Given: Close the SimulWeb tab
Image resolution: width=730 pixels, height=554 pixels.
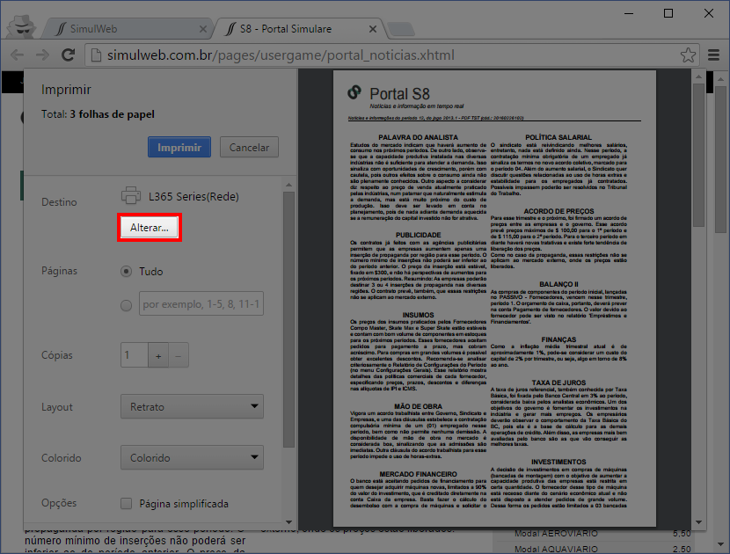Looking at the screenshot, I should point(203,29).
